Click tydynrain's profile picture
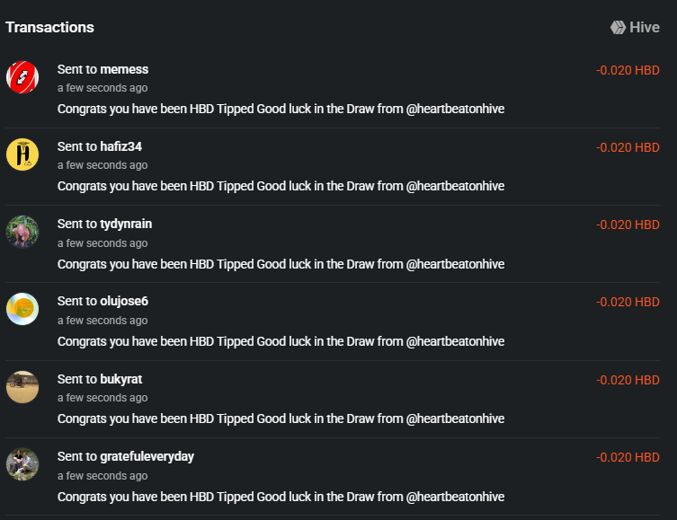Image resolution: width=677 pixels, height=520 pixels. (22, 232)
